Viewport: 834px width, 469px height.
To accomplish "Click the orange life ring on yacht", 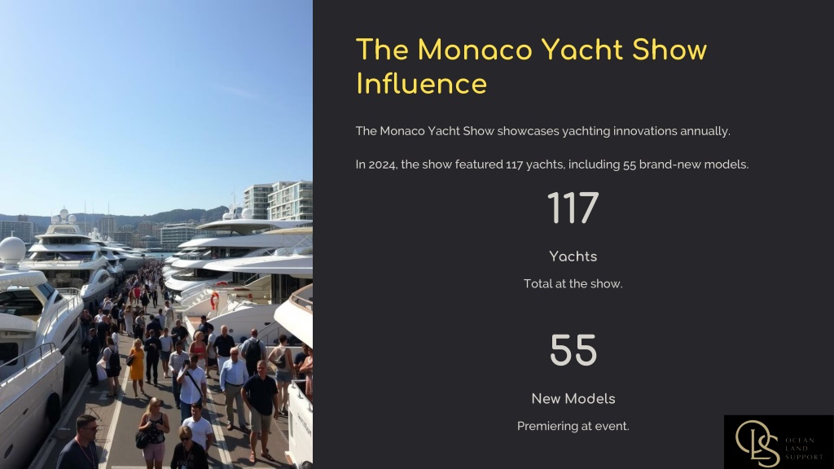I will (x=214, y=300).
